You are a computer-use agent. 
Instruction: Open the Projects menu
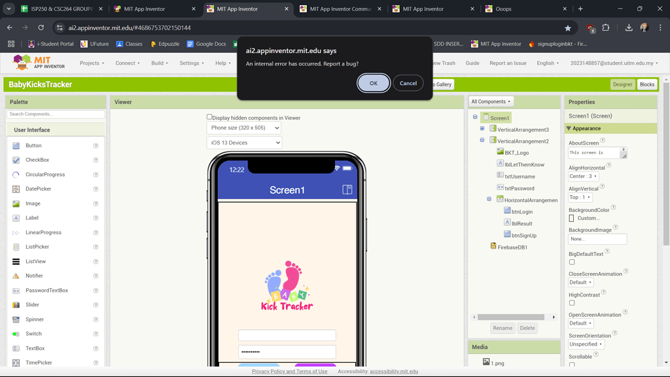click(92, 63)
